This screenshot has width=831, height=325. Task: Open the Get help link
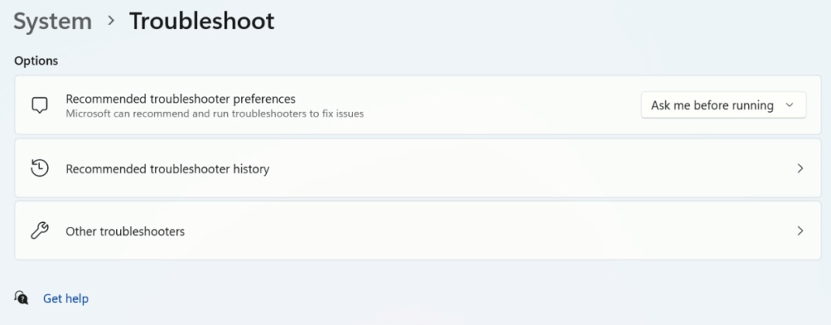coord(66,298)
